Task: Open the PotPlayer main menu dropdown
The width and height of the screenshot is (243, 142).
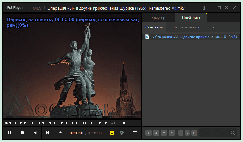Action: [17, 8]
